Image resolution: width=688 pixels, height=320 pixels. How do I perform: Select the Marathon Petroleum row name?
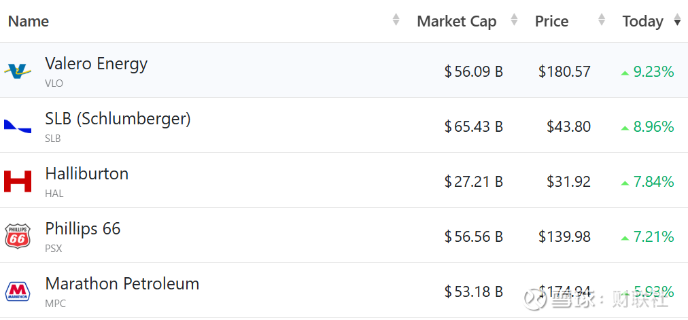click(x=122, y=284)
